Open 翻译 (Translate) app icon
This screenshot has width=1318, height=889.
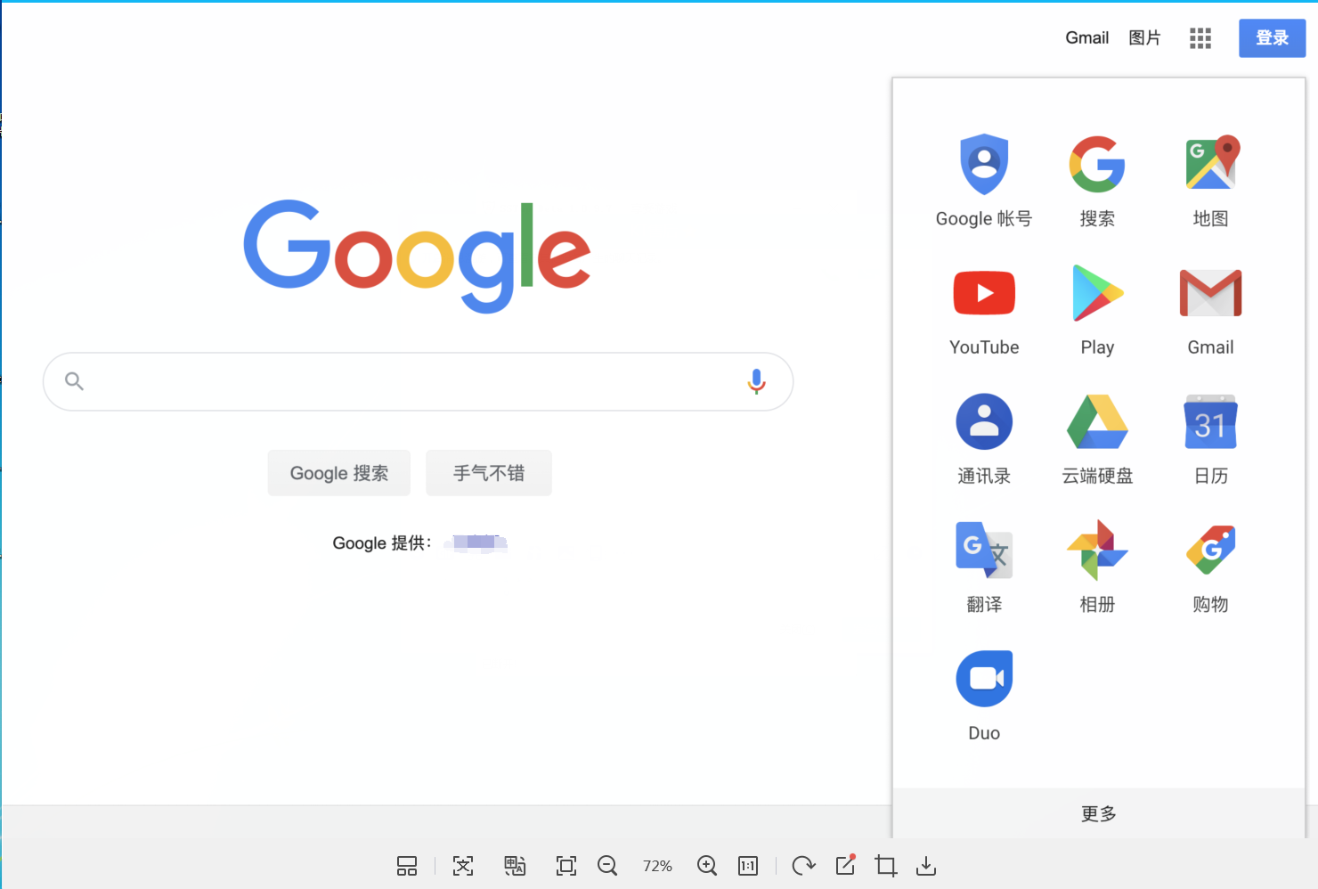(984, 567)
